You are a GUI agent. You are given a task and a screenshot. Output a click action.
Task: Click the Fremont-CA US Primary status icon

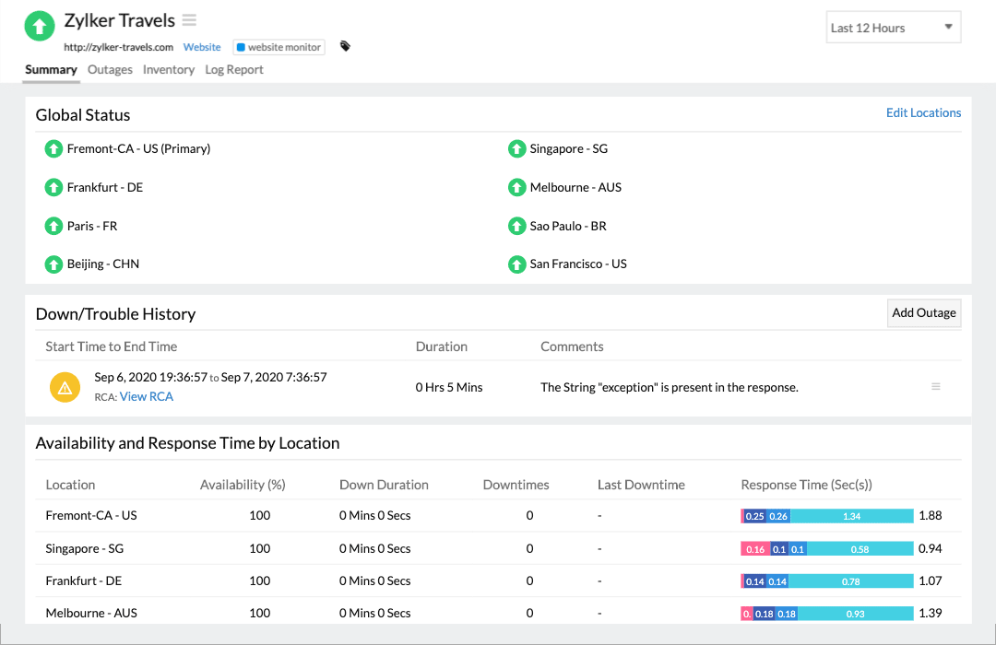(x=53, y=148)
